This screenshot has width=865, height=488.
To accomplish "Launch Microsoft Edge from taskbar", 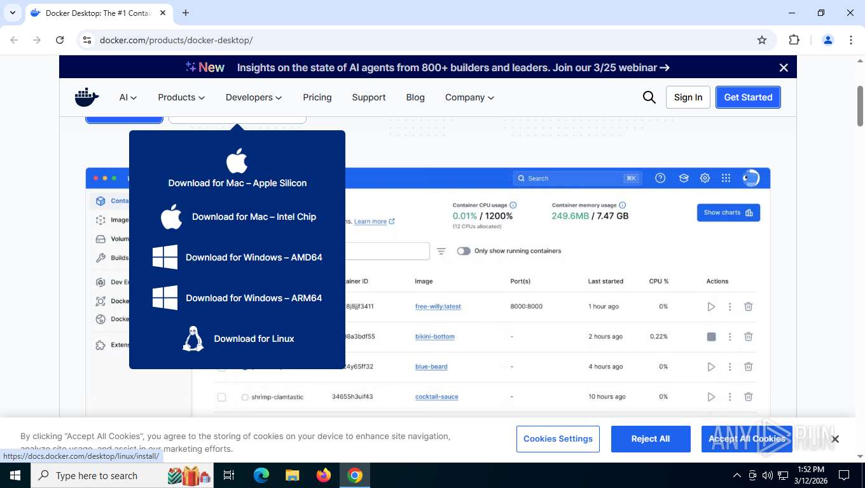I will 261,475.
